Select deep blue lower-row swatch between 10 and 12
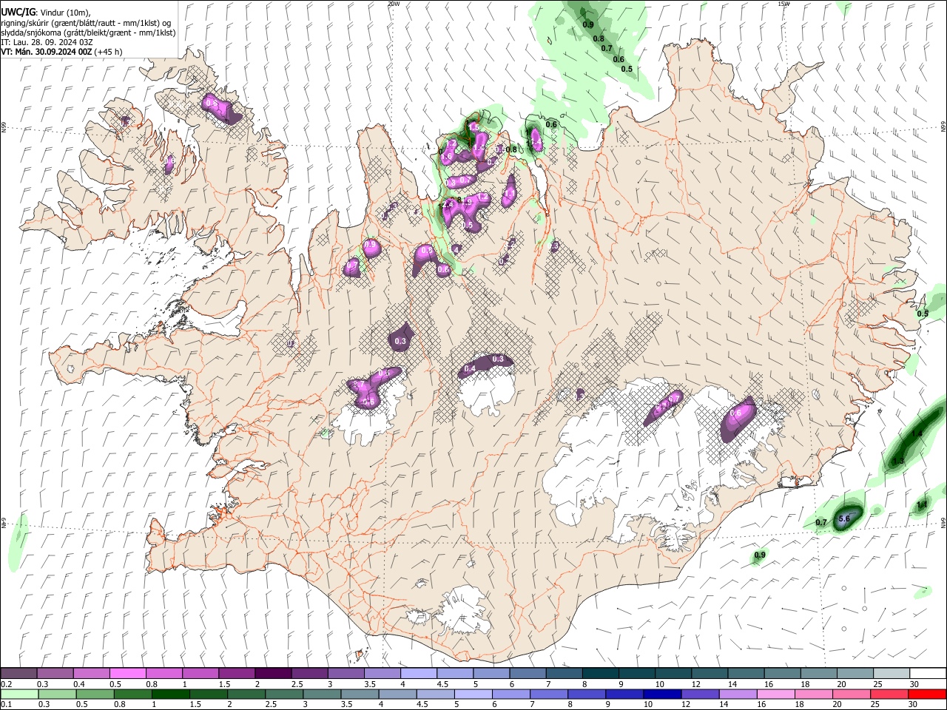The height and width of the screenshot is (710, 947). point(662,694)
